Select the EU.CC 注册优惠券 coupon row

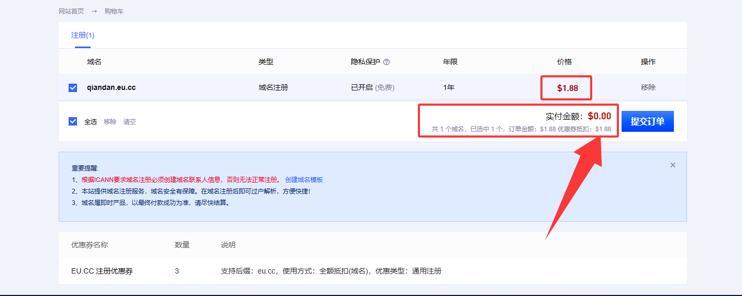(x=102, y=271)
